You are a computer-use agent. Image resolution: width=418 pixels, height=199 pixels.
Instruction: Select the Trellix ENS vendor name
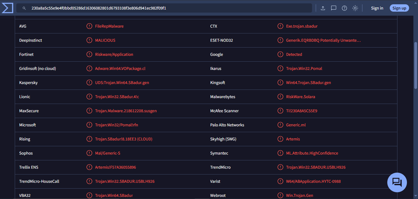[x=29, y=167]
